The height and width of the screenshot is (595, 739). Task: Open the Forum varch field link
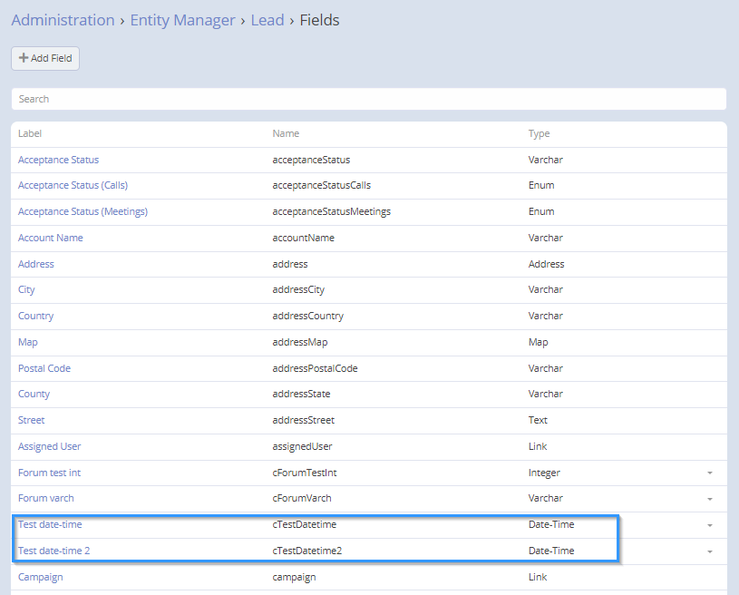coord(45,498)
